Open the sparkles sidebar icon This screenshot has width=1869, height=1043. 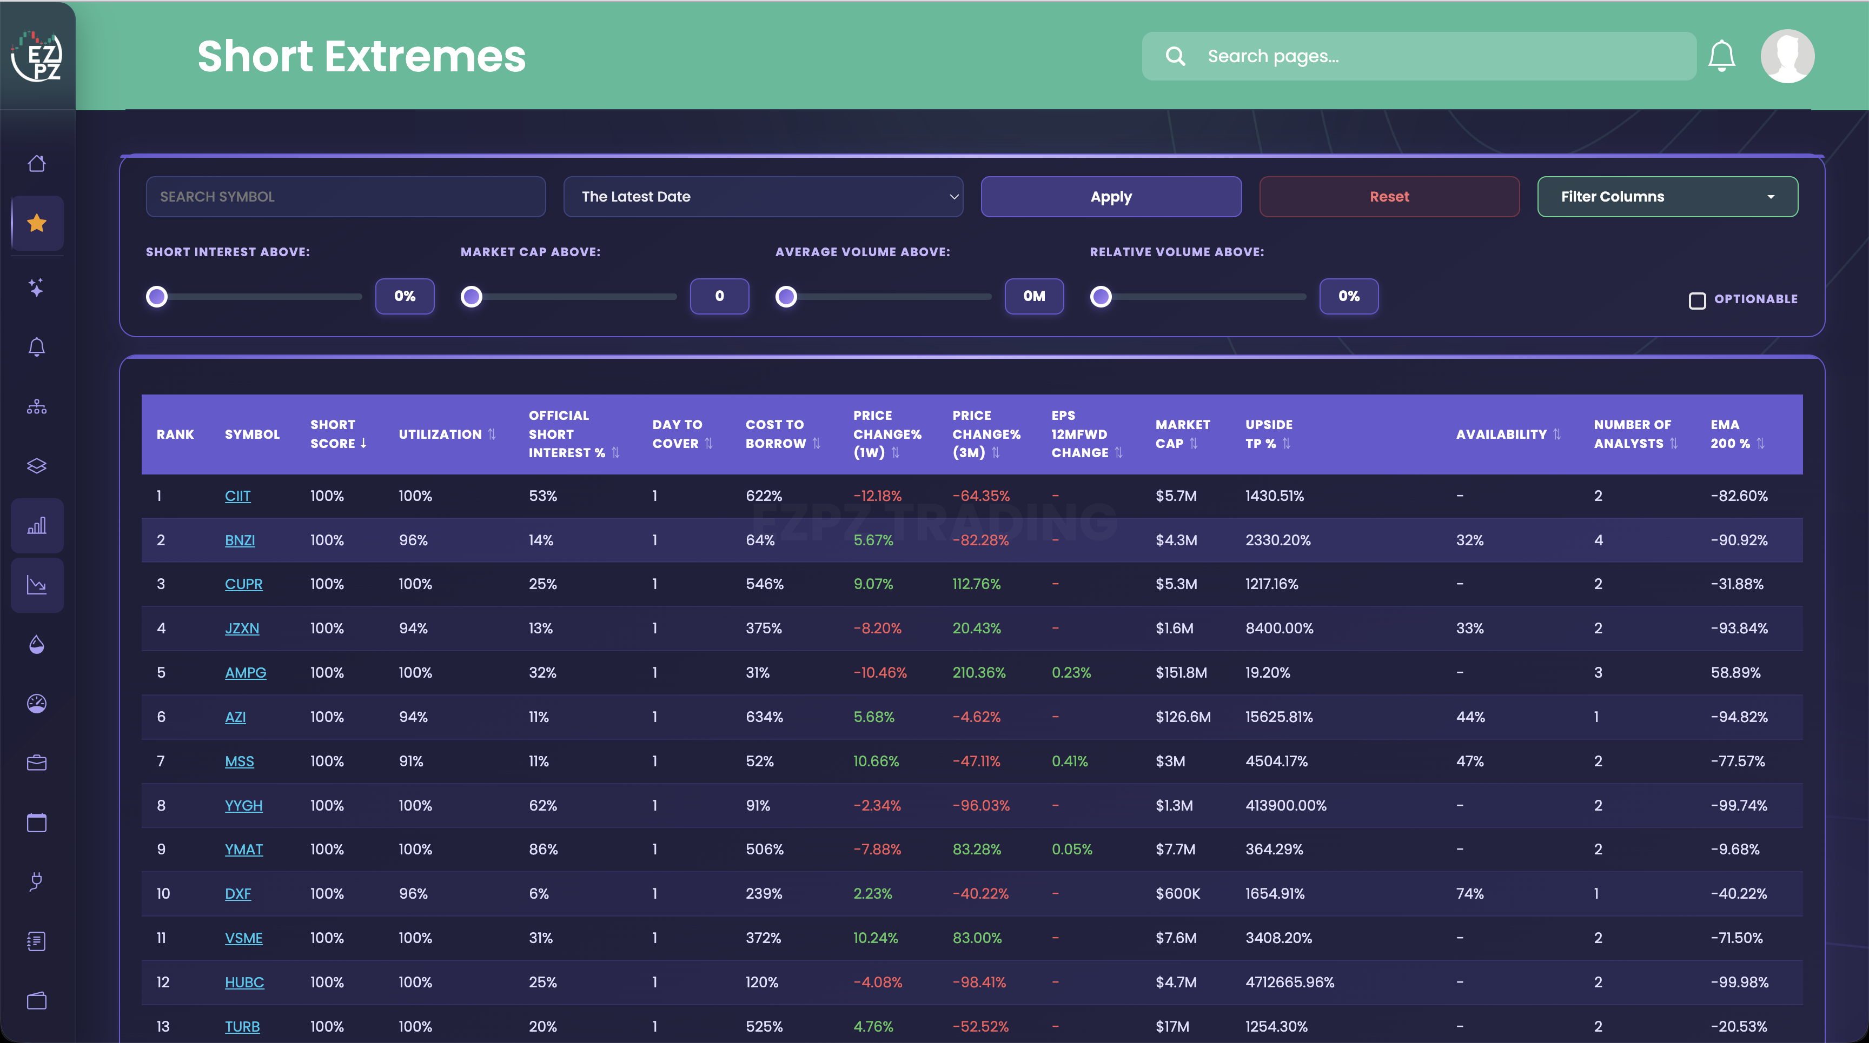(x=37, y=288)
